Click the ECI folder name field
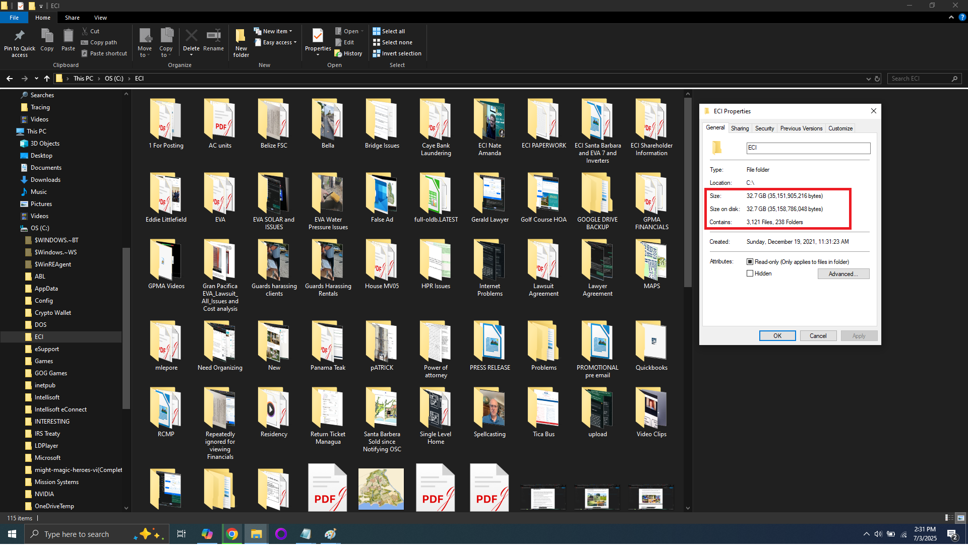 (808, 148)
